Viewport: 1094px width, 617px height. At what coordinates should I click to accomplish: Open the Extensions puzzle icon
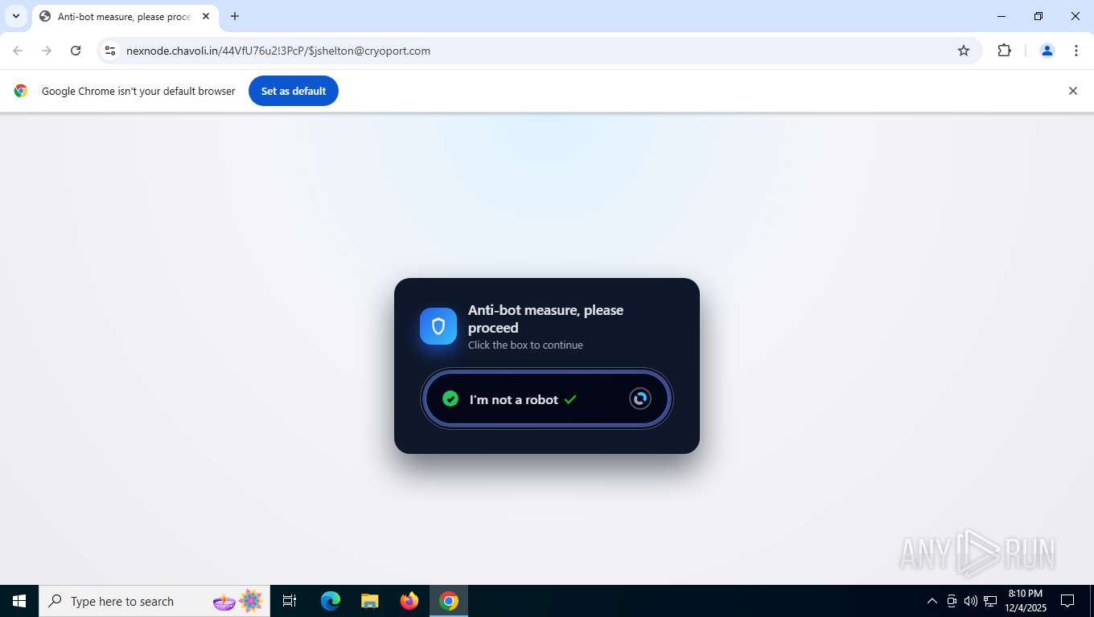click(x=1004, y=51)
